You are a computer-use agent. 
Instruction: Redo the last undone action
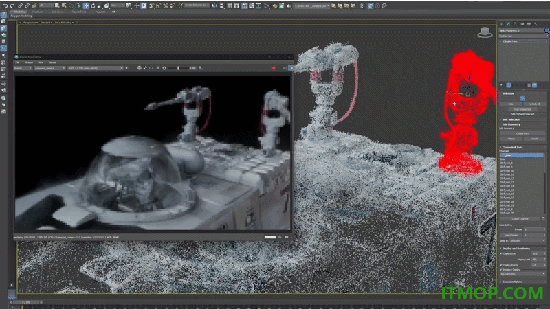click(x=12, y=6)
